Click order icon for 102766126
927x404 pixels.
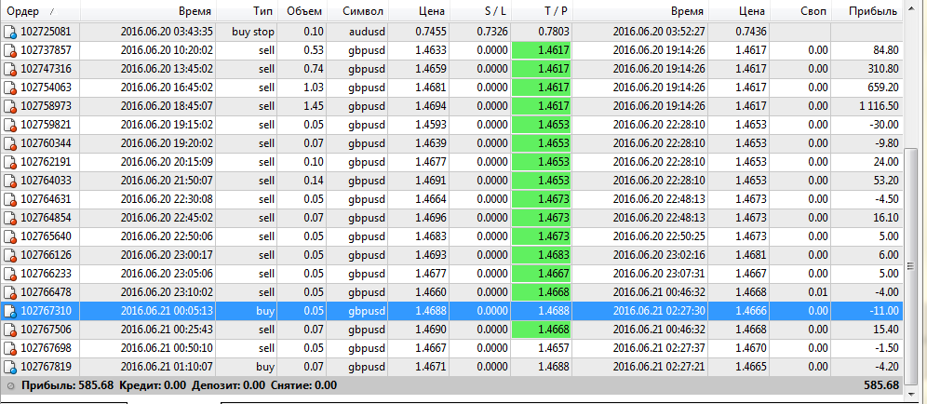point(10,255)
